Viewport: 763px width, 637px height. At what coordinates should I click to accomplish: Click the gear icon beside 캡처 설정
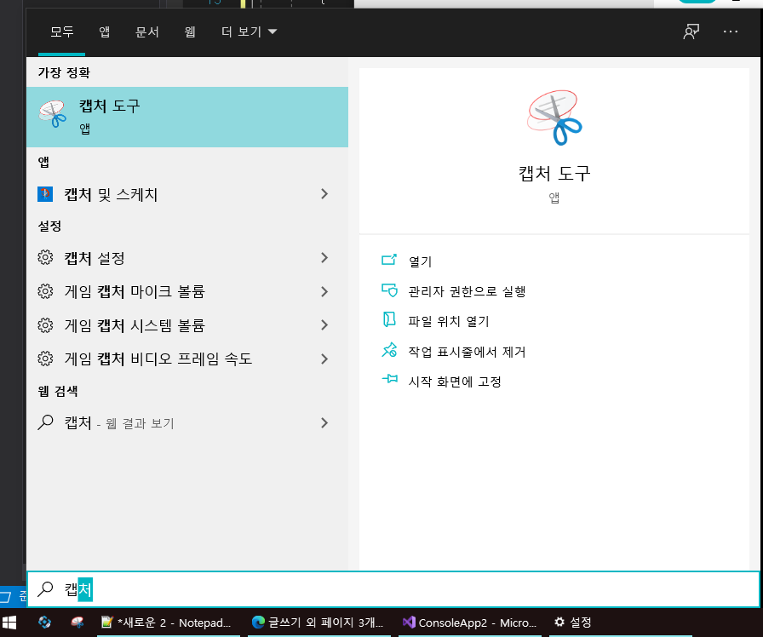click(x=45, y=257)
